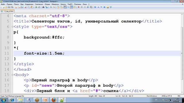Undo the last edit via toolbar
Viewport: 184px width, 103px height.
(x=36, y=7)
